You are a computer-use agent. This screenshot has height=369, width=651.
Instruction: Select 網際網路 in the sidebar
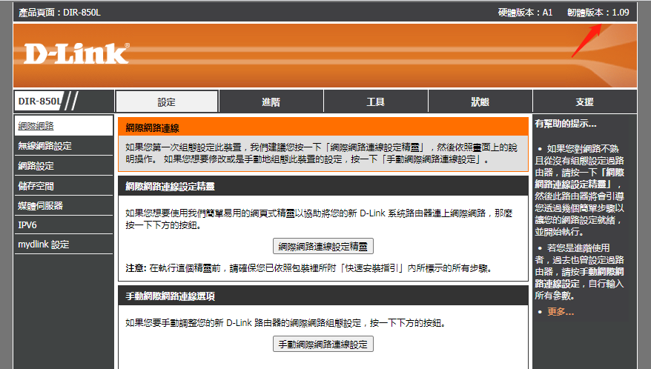click(64, 126)
